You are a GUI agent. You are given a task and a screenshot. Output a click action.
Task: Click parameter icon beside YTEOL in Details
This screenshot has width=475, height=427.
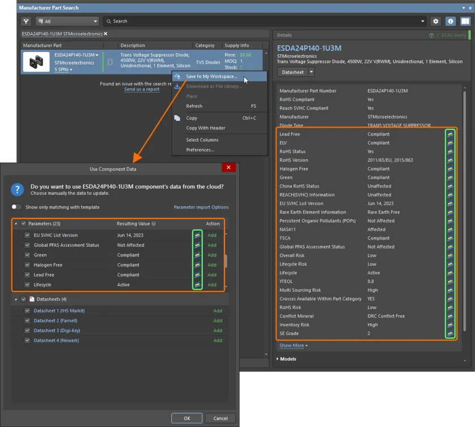point(450,281)
